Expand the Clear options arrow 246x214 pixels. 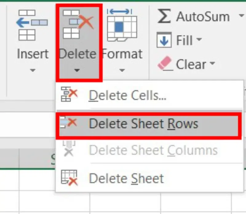(212, 64)
